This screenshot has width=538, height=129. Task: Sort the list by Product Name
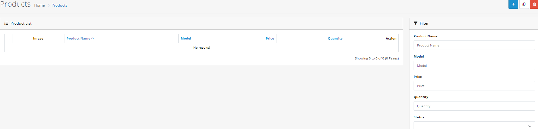(80, 39)
